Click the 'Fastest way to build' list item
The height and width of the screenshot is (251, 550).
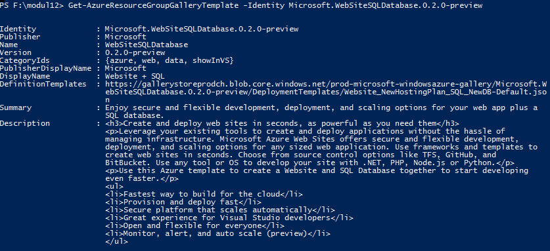(204, 194)
